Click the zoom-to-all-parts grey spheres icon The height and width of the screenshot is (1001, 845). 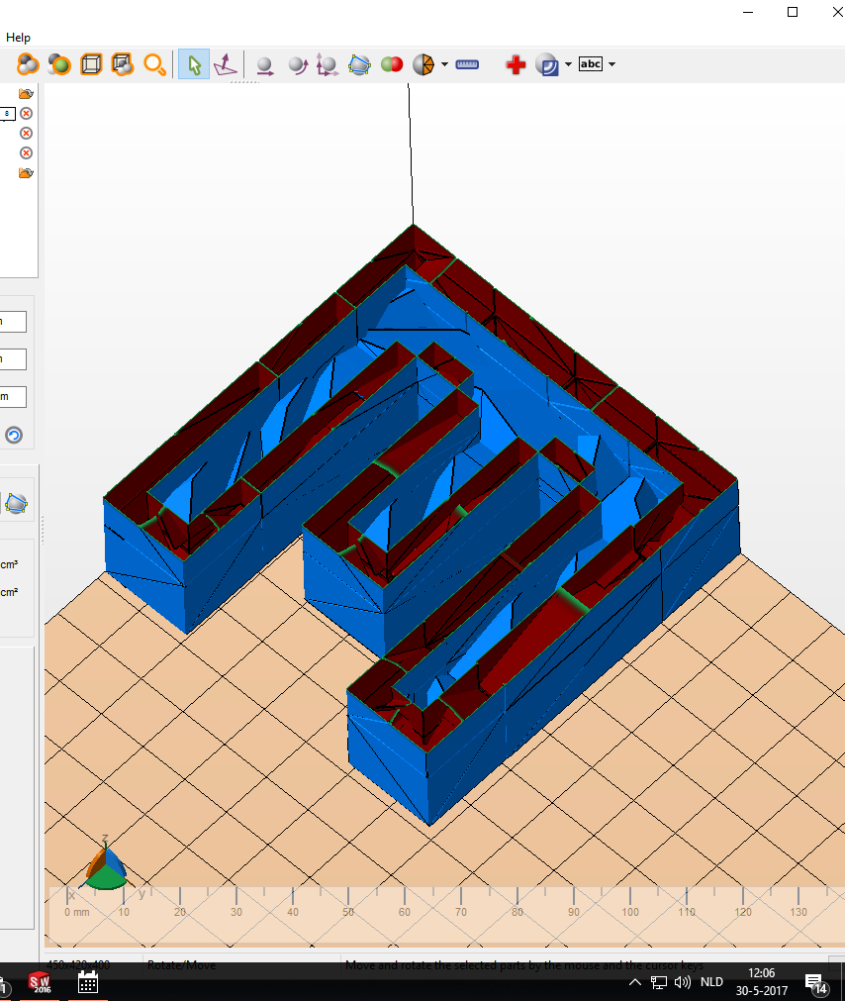28,64
